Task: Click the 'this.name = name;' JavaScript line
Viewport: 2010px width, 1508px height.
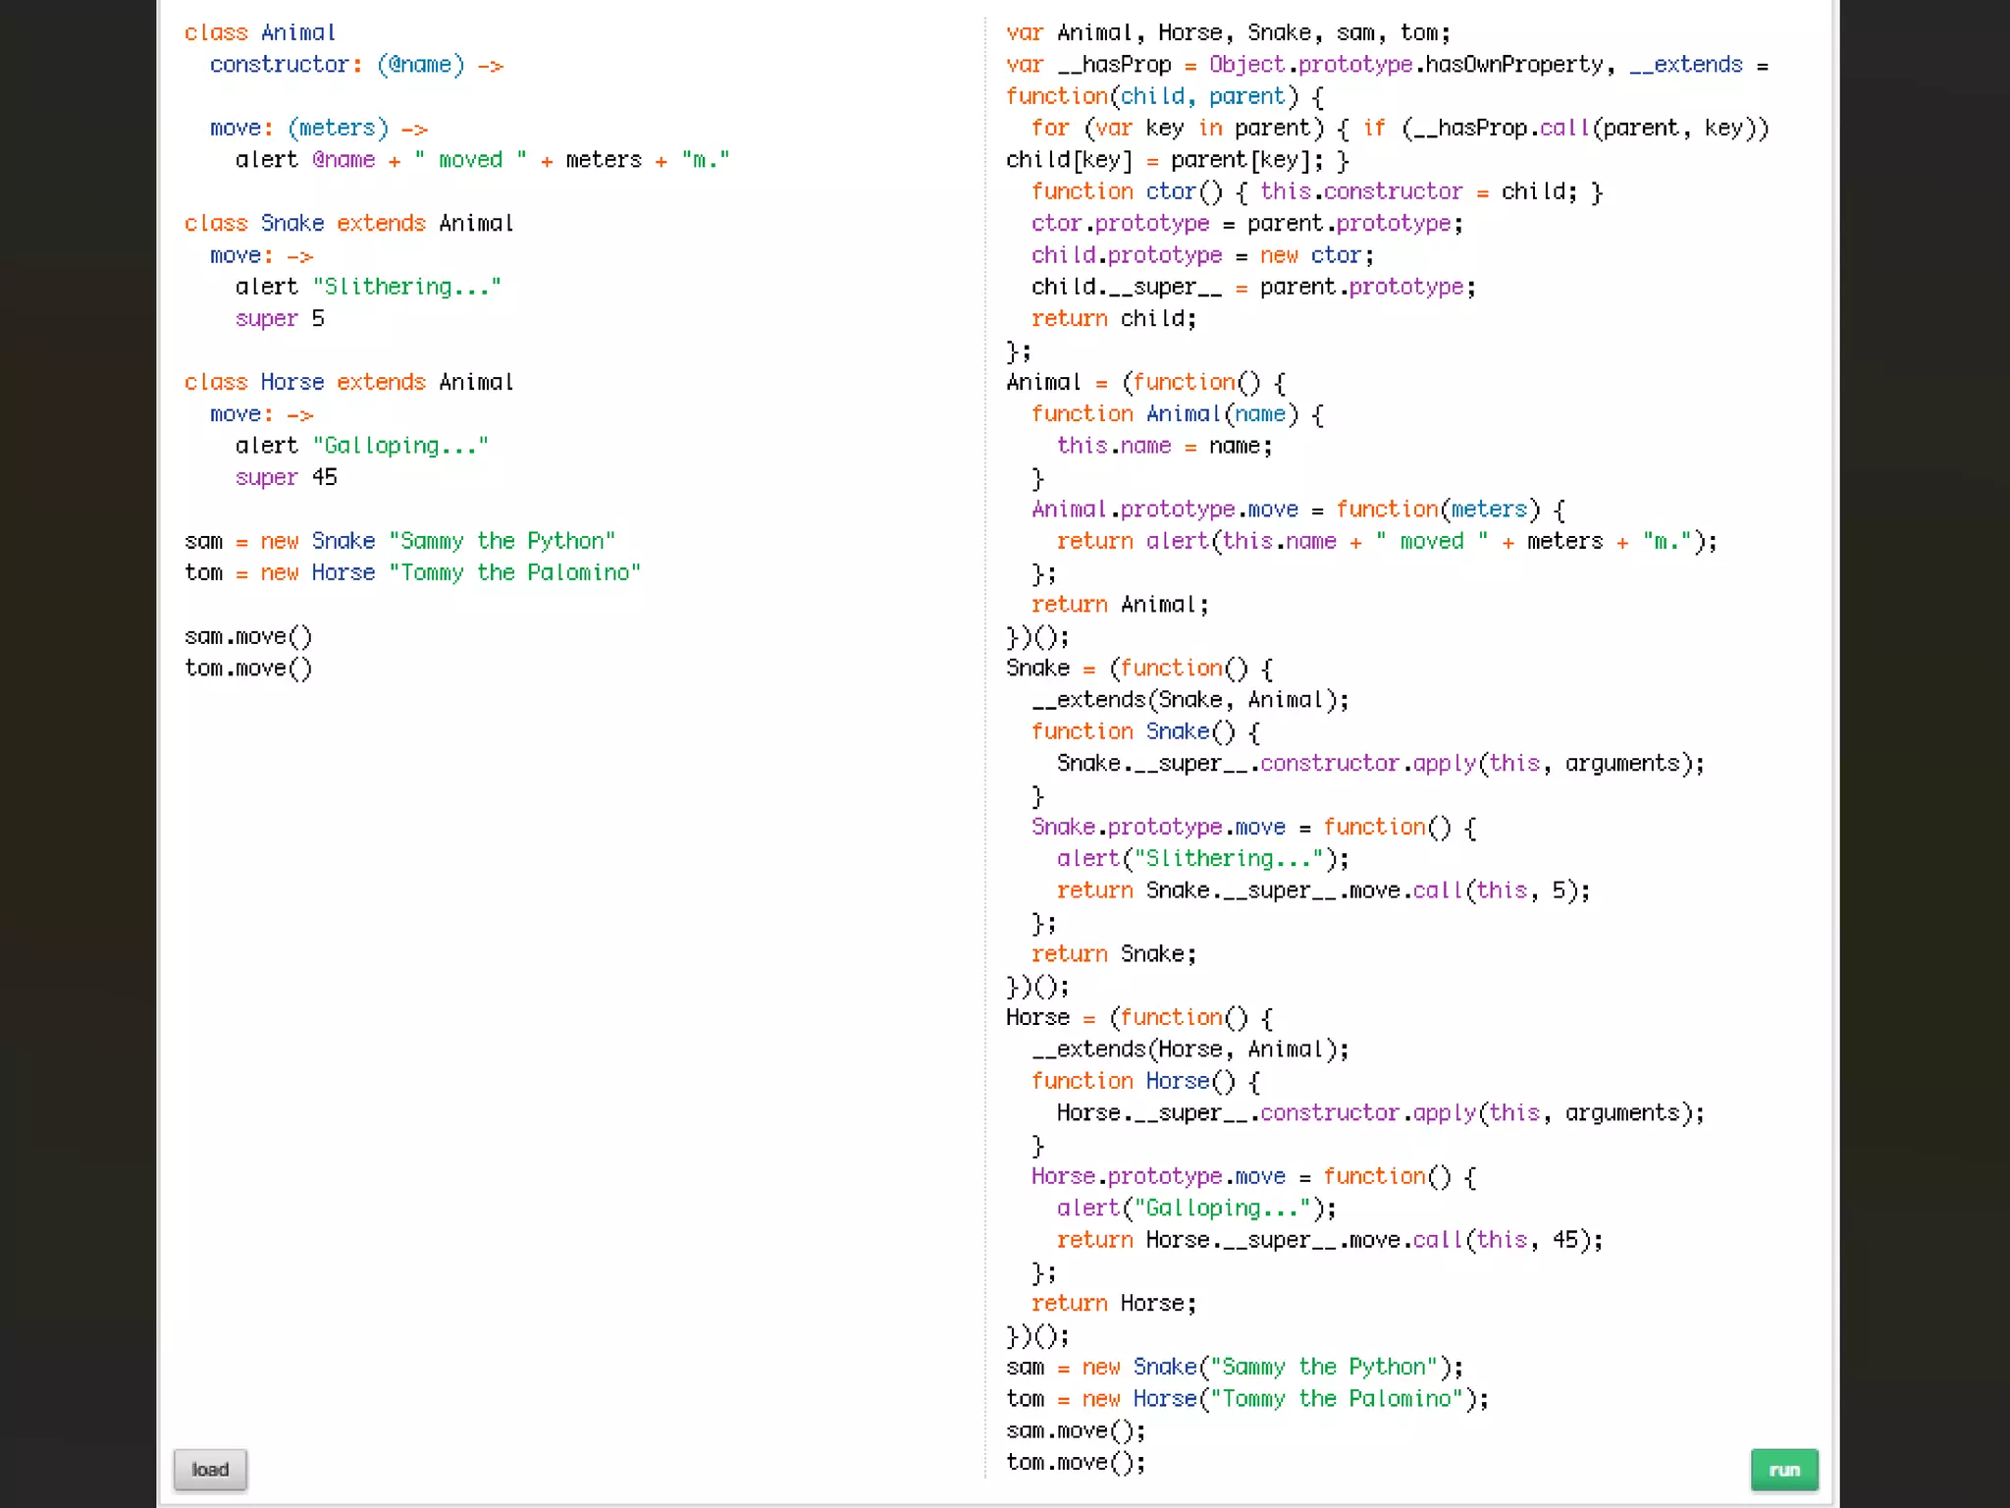Action: coord(1164,446)
